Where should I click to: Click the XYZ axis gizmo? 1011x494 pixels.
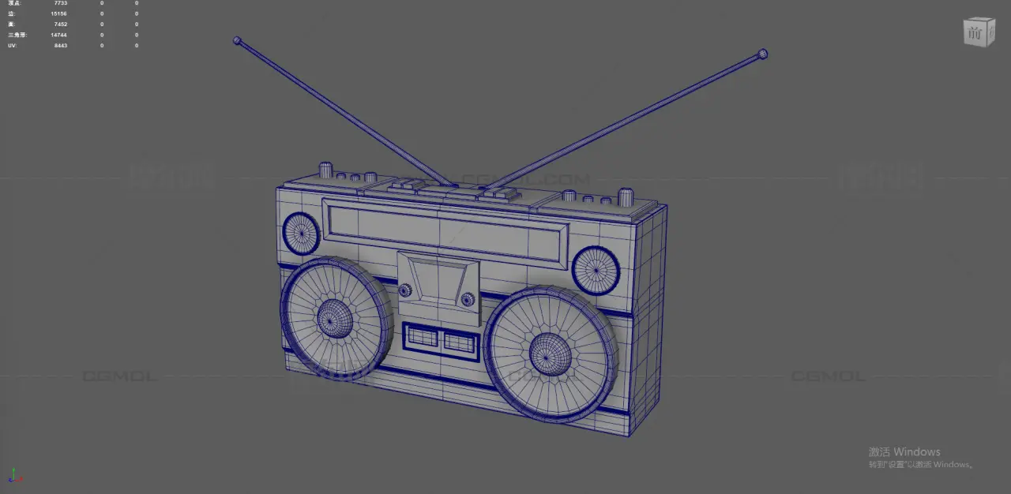coord(14,476)
